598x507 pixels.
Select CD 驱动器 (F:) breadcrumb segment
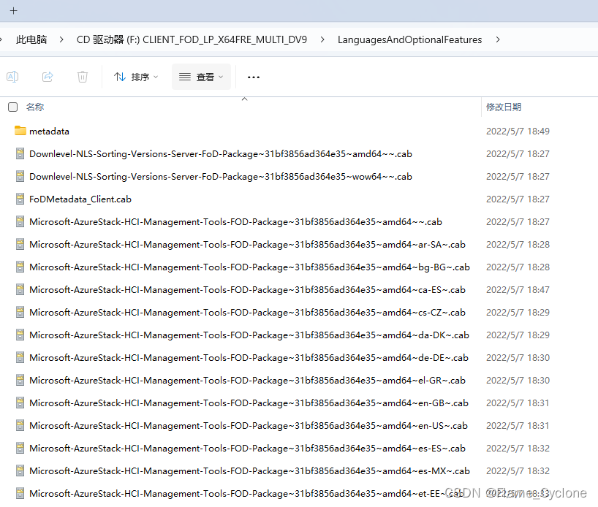(192, 39)
